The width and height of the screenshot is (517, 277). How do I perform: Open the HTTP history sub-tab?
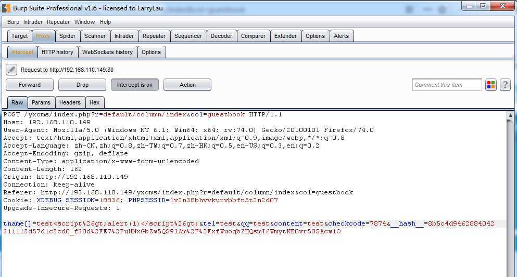58,52
